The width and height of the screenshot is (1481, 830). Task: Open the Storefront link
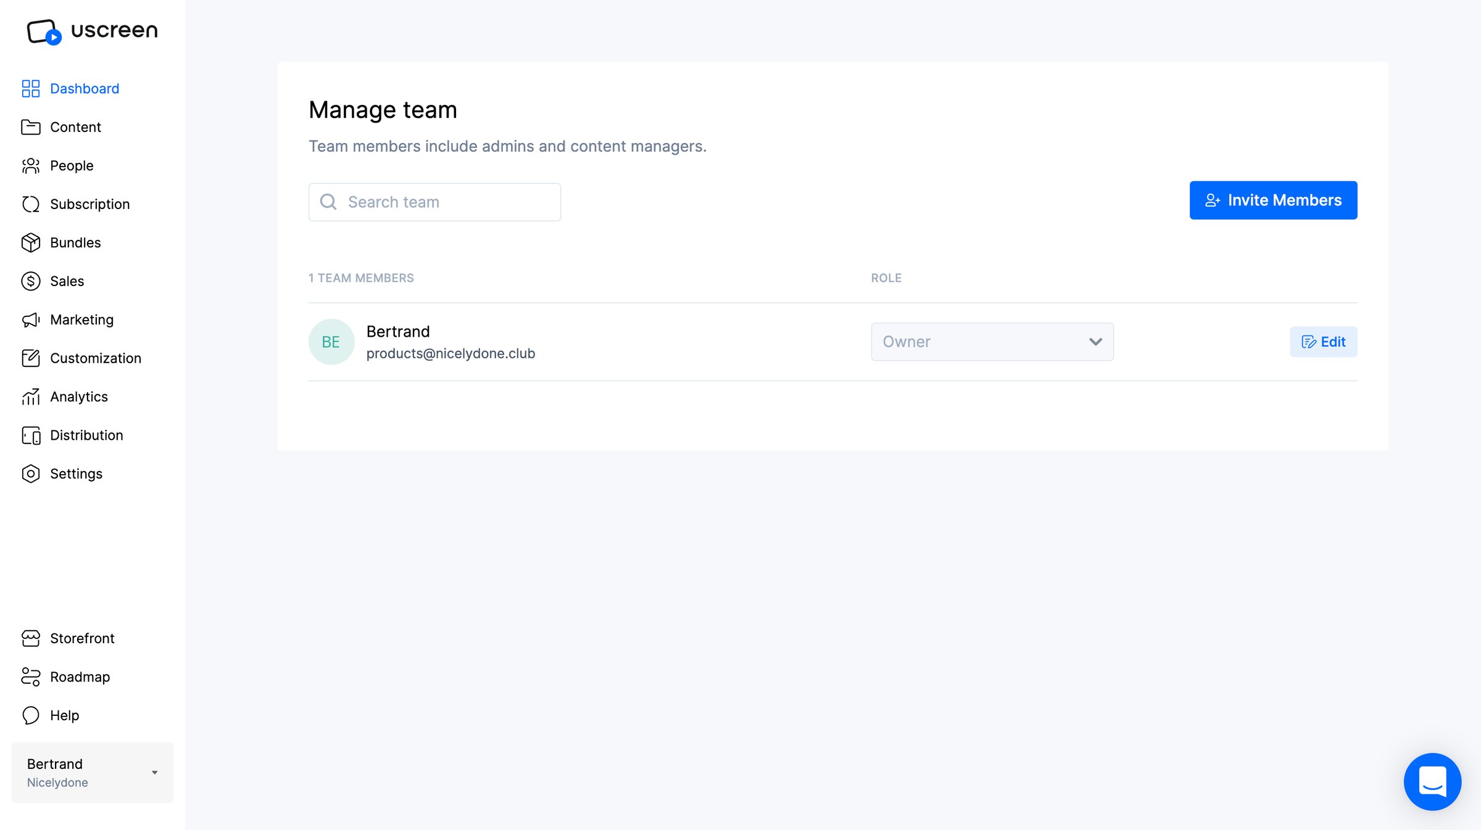[82, 638]
